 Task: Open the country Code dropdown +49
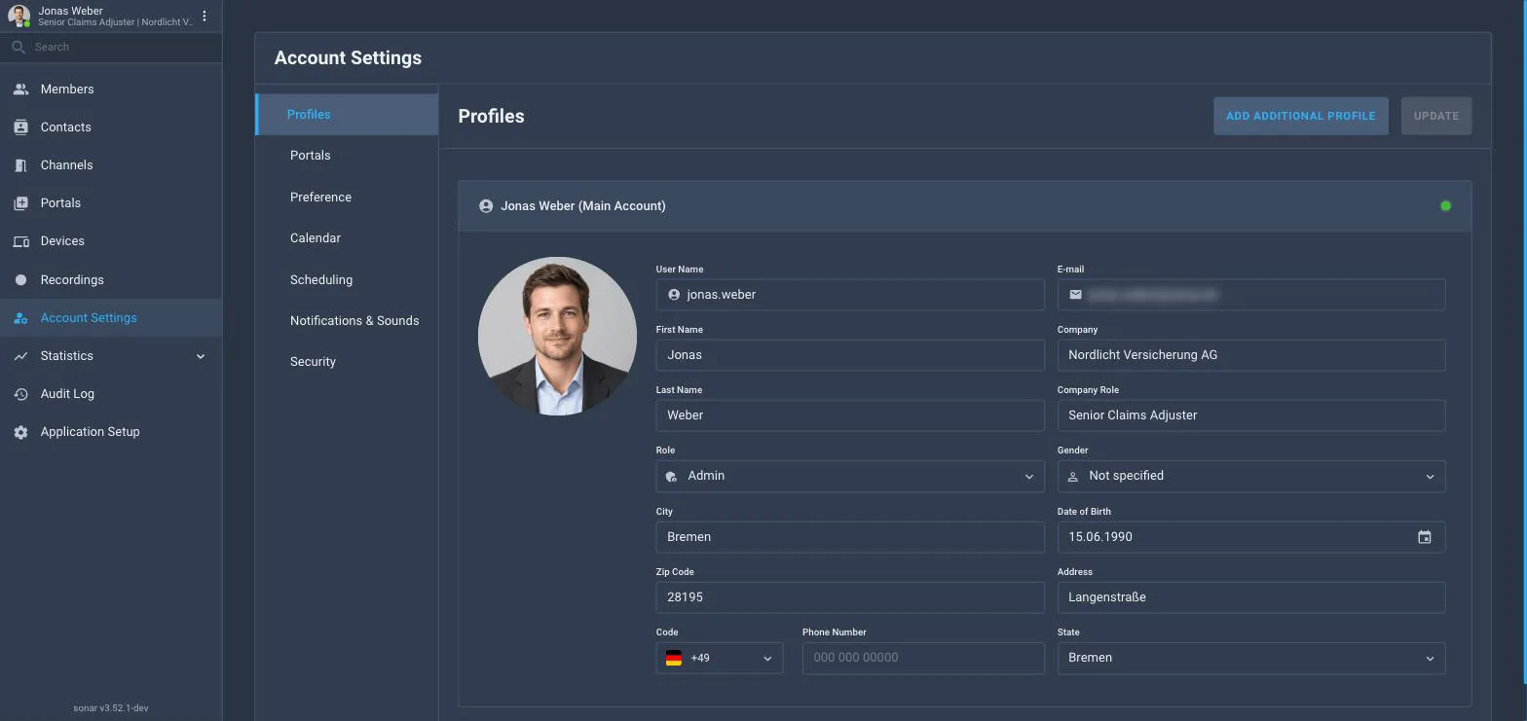720,658
